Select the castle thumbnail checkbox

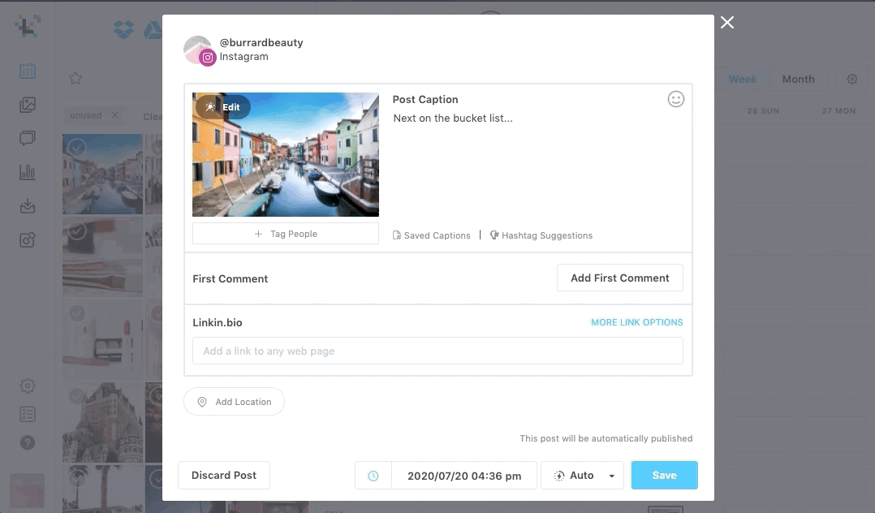[77, 396]
